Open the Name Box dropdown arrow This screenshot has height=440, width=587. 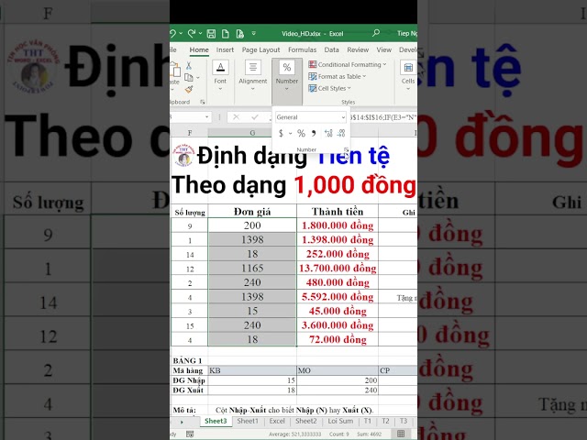click(x=206, y=117)
